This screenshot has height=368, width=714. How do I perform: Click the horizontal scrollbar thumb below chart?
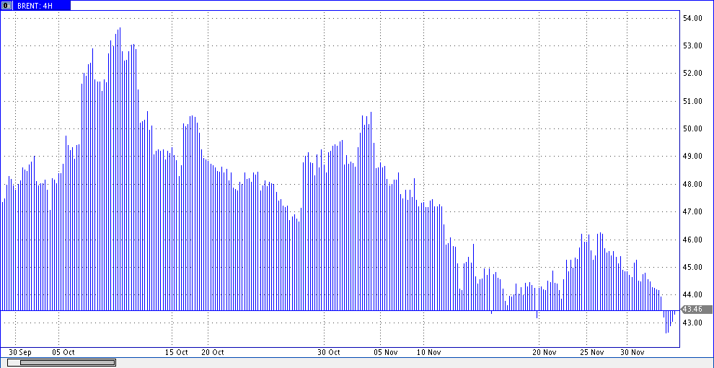[67, 362]
